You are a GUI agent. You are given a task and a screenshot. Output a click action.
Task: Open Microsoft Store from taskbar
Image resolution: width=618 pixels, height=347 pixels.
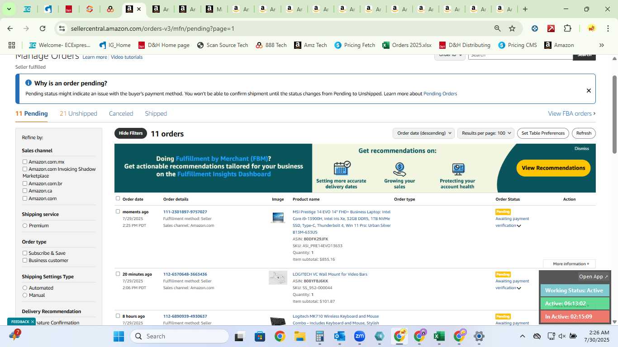click(260, 336)
